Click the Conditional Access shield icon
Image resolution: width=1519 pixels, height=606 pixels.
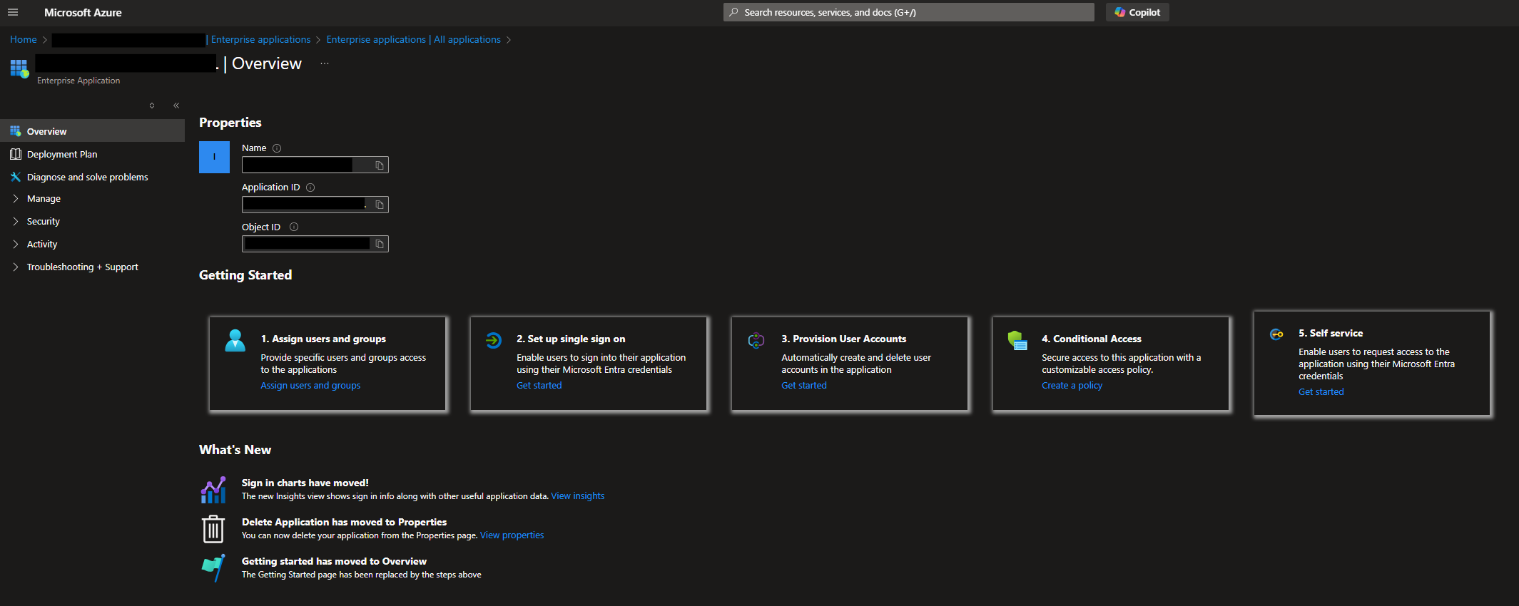tap(1017, 340)
